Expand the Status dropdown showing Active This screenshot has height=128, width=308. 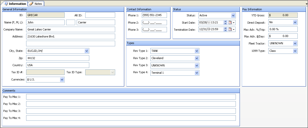[x=233, y=16]
